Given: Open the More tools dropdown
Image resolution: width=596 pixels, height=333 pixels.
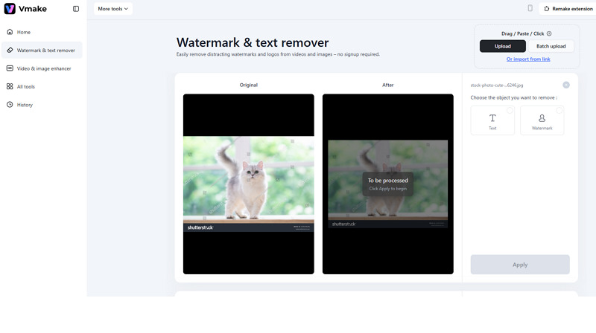Looking at the screenshot, I should tap(113, 9).
